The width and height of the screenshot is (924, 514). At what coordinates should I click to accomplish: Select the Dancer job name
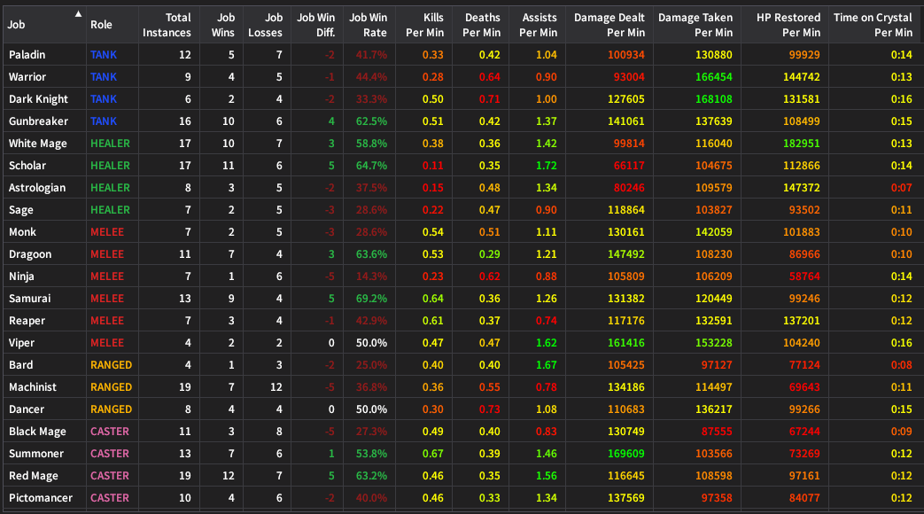[x=26, y=409]
